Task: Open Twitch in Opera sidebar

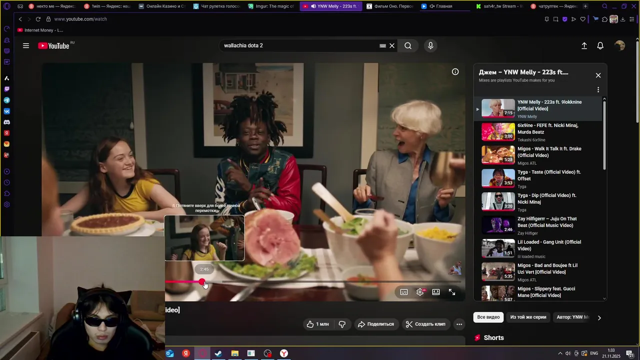Action: tap(6, 89)
